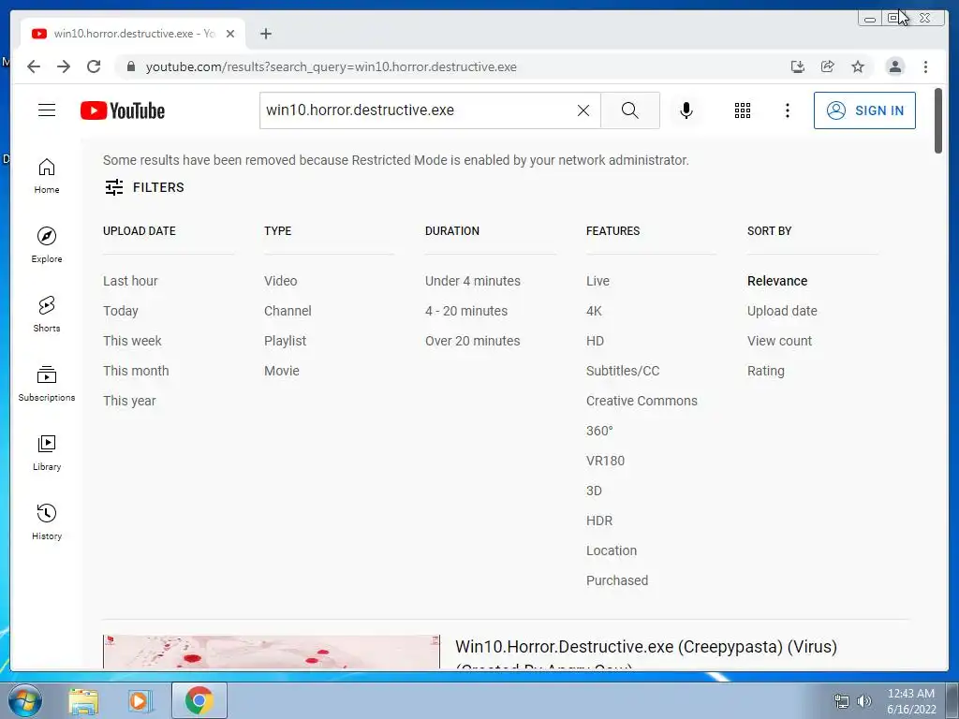This screenshot has height=719, width=959.
Task: Filter results by type Playlist
Action: click(285, 341)
